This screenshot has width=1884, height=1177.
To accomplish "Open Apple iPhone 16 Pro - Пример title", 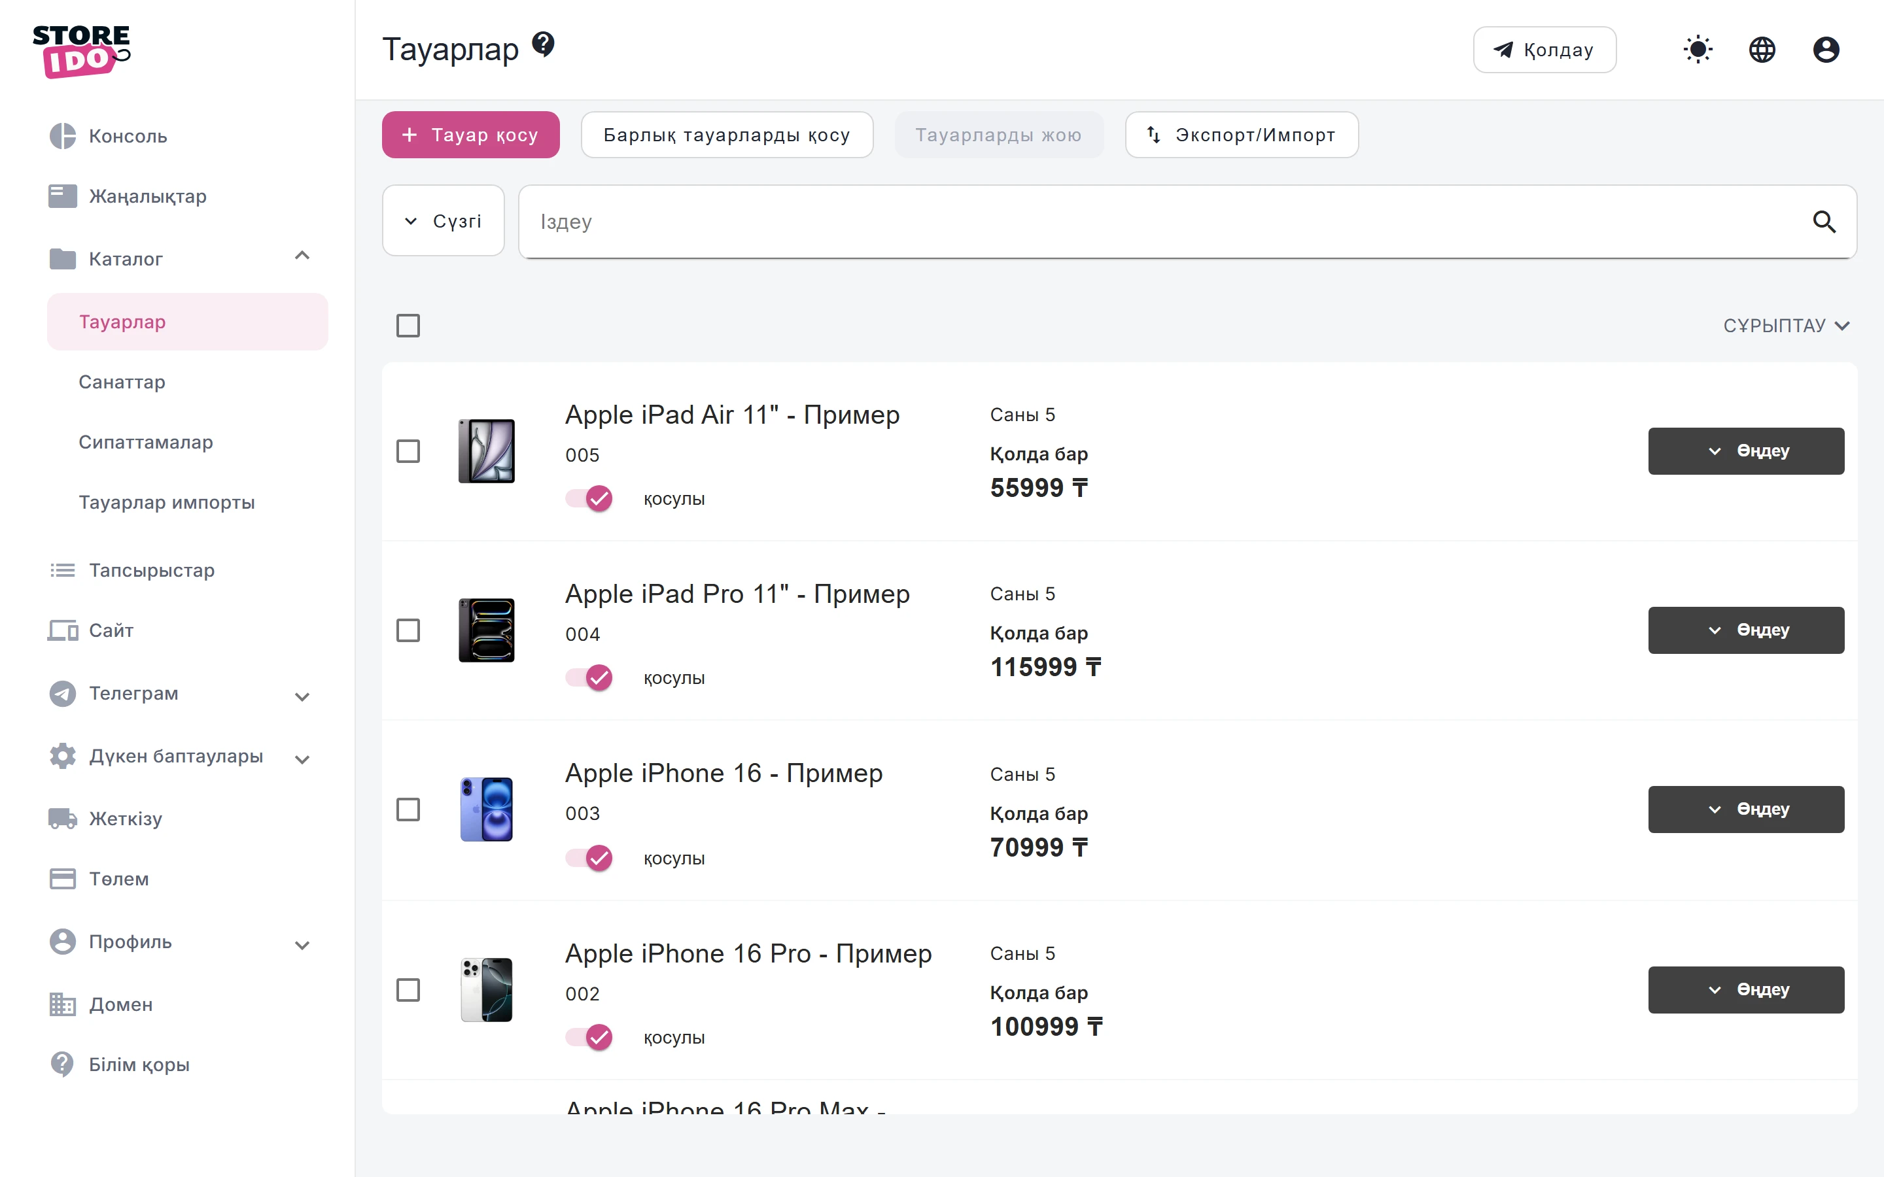I will pyautogui.click(x=748, y=953).
